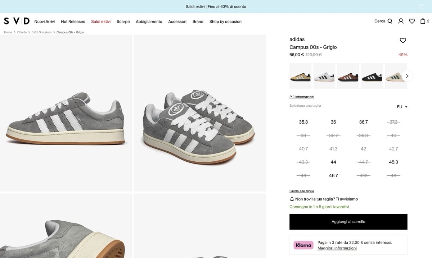Add Campus 00s to favorites heart
This screenshot has height=258, width=432.
click(x=403, y=41)
